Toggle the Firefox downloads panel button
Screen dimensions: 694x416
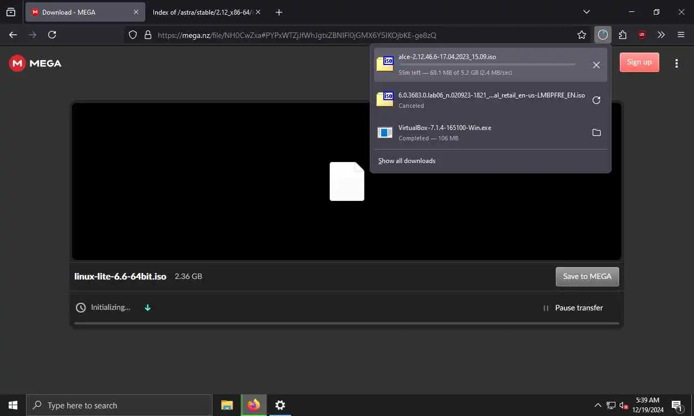click(603, 35)
